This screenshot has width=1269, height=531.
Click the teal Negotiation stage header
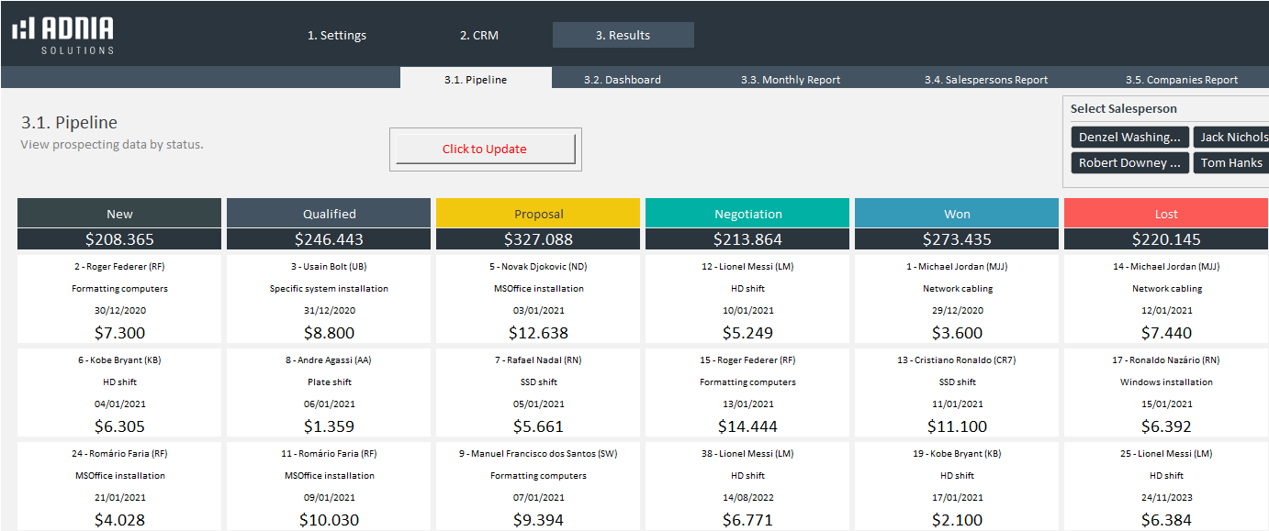(x=747, y=214)
